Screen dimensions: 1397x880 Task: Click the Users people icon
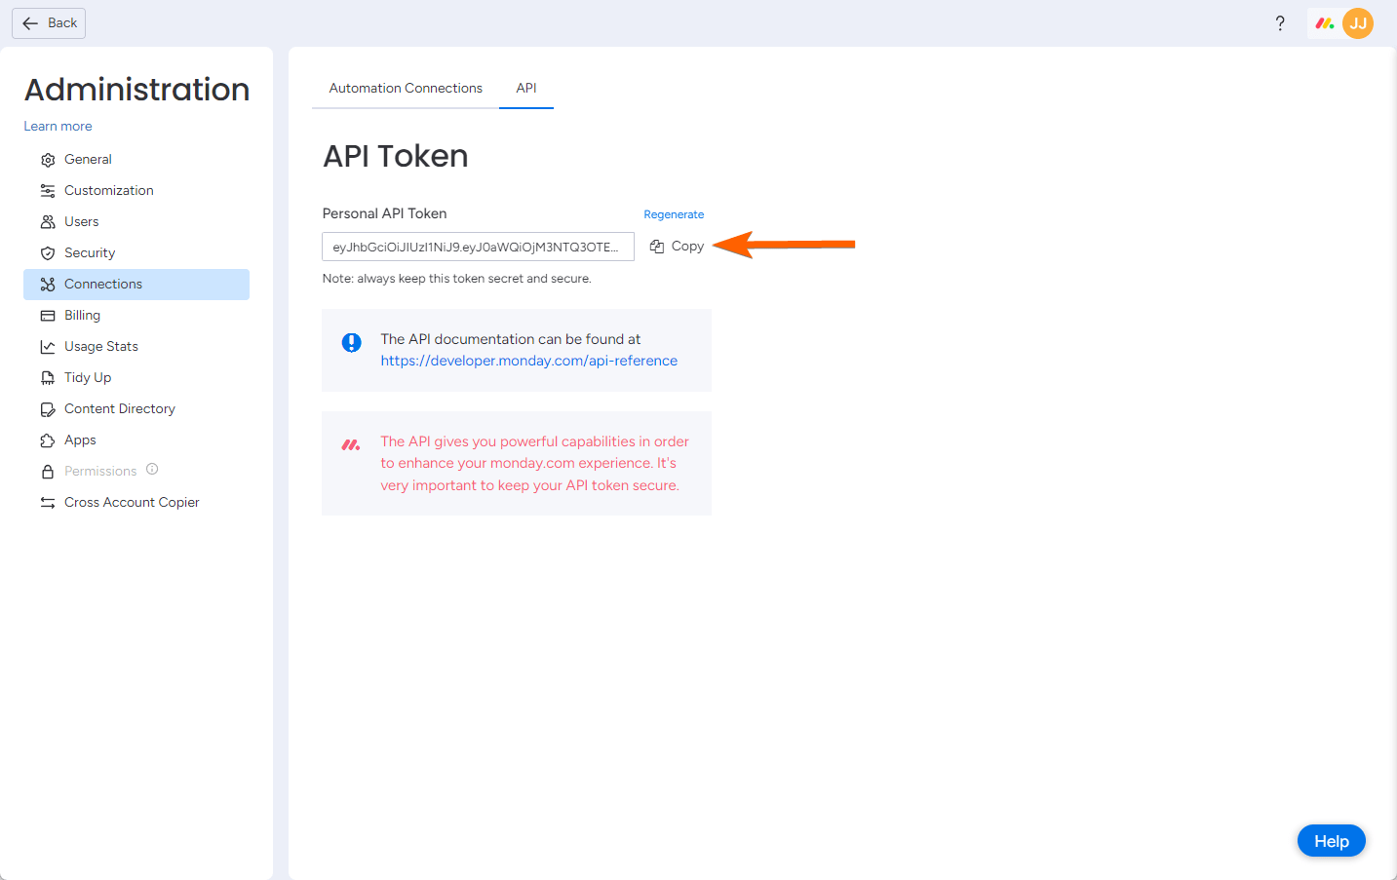click(48, 222)
